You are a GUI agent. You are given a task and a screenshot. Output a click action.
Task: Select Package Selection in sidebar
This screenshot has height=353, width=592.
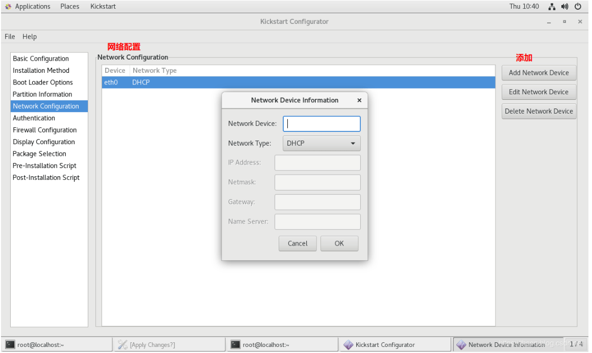tap(39, 154)
